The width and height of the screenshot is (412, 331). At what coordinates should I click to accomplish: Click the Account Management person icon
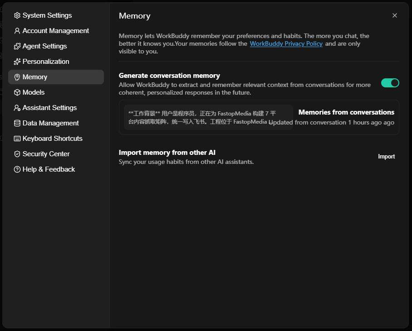[17, 31]
